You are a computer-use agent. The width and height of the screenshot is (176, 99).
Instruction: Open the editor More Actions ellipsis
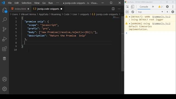click(119, 9)
